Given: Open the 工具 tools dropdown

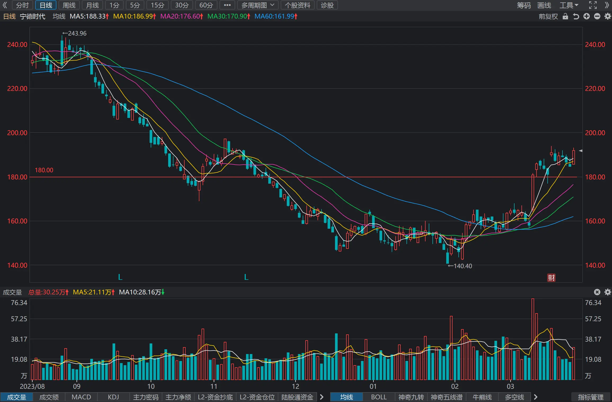Looking at the screenshot, I should [x=569, y=5].
